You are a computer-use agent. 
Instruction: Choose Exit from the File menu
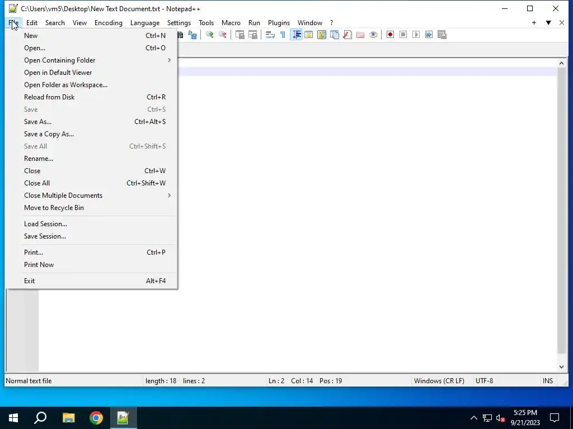coord(91,281)
